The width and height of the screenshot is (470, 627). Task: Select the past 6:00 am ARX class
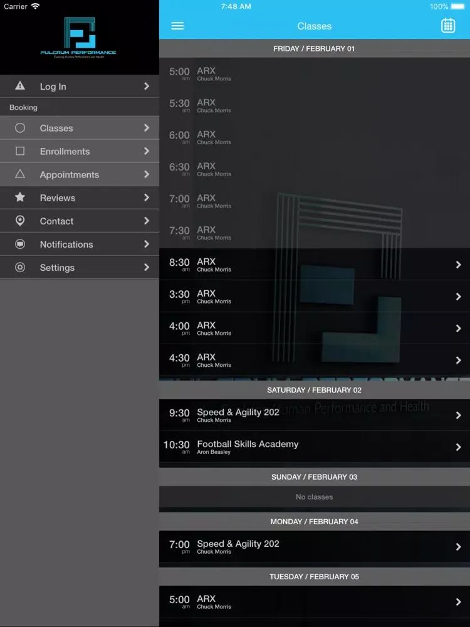315,137
